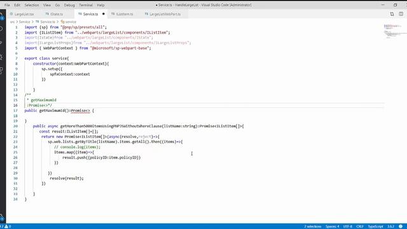Select the Service.ts editor tab
Screen dimensions: 407x229
90,14
